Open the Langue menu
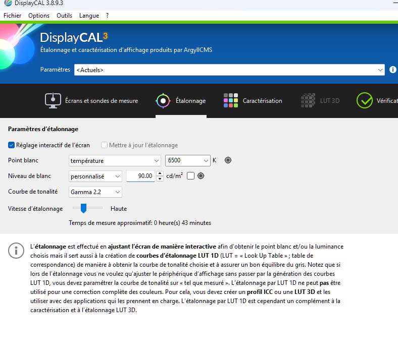The image size is (398, 358). [x=89, y=16]
